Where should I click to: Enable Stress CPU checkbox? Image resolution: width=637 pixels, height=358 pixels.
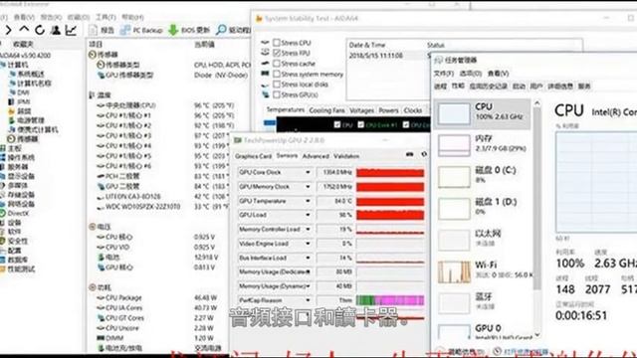point(277,43)
